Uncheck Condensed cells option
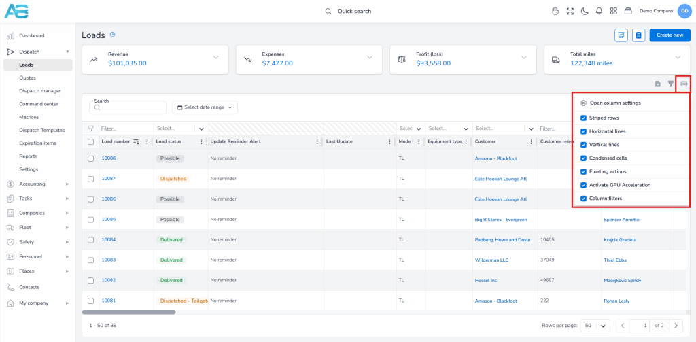Viewport: 696px width, 342px height. pos(583,158)
